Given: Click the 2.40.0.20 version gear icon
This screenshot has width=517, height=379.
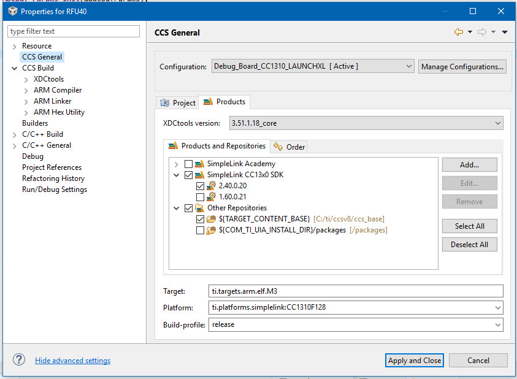Looking at the screenshot, I should [212, 186].
